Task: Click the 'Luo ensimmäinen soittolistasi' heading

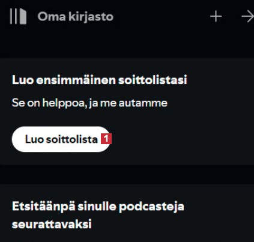Action: [x=100, y=80]
